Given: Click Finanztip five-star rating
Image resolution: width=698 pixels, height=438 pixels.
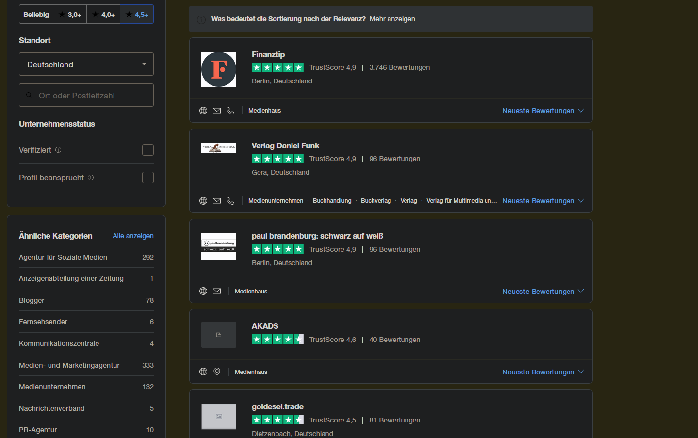Looking at the screenshot, I should 277,67.
